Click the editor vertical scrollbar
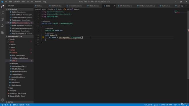 [x=188, y=44]
